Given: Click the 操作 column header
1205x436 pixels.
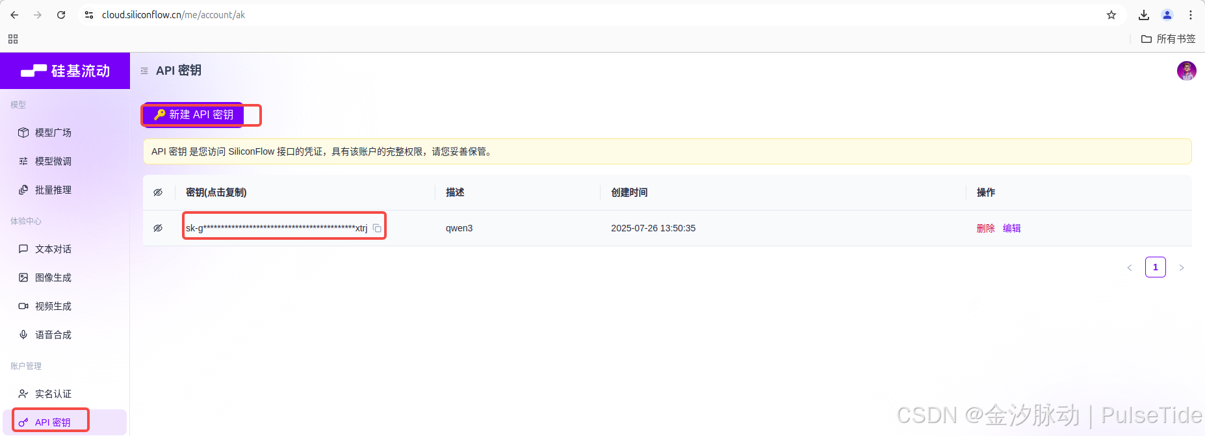Looking at the screenshot, I should [x=986, y=192].
